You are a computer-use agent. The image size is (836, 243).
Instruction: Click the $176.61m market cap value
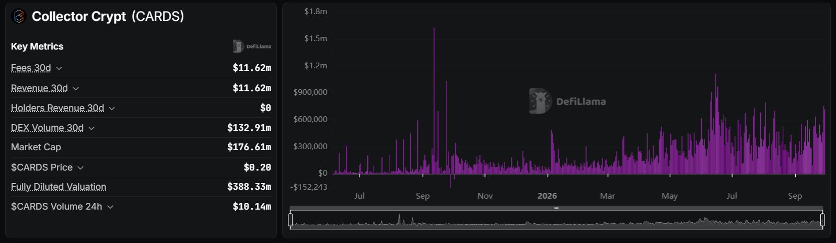pyautogui.click(x=249, y=147)
